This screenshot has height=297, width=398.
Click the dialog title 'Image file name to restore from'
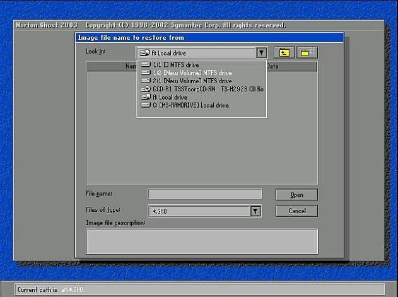click(131, 38)
